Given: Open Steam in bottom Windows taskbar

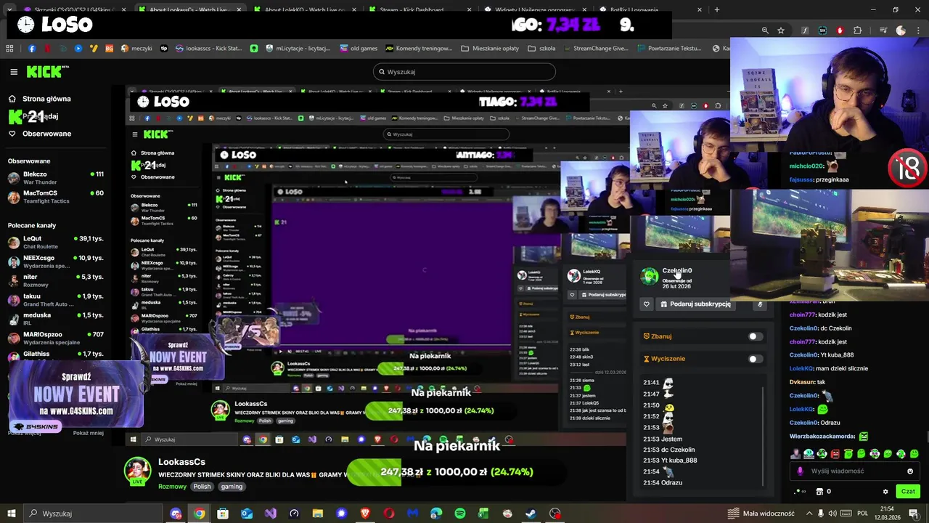Looking at the screenshot, I should 531,514.
